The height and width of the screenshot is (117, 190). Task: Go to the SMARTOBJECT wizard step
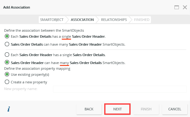click(52, 20)
